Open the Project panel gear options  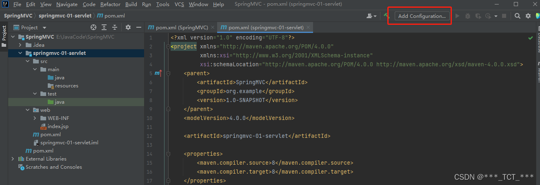click(x=128, y=27)
